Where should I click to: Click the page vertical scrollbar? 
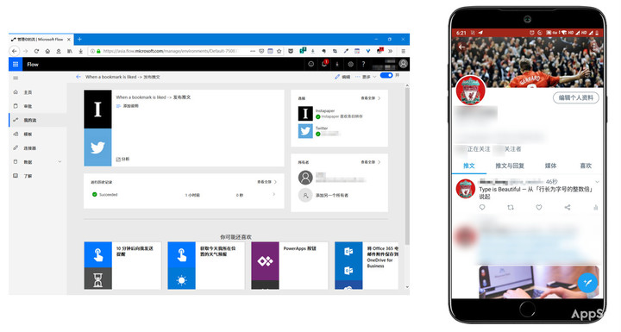(407, 166)
